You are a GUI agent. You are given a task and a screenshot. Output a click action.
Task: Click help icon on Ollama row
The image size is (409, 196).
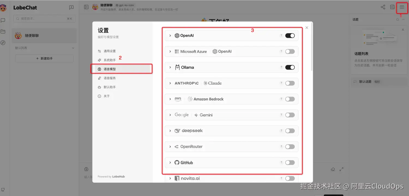tap(281, 67)
